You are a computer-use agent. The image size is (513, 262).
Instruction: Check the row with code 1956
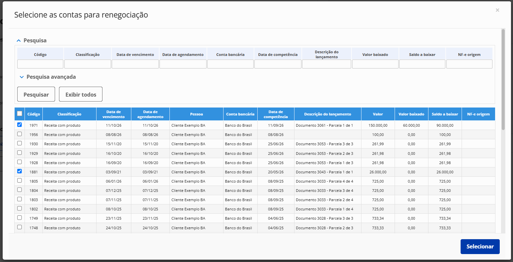click(x=20, y=134)
